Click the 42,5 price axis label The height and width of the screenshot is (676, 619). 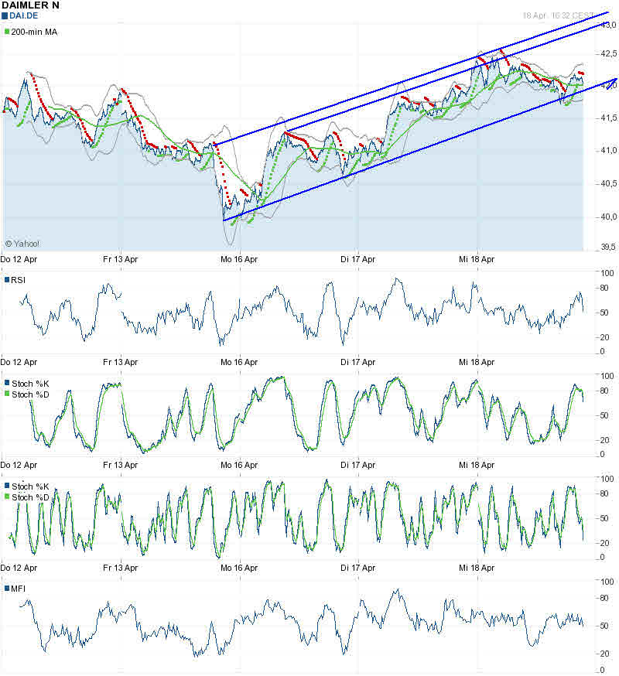(609, 53)
